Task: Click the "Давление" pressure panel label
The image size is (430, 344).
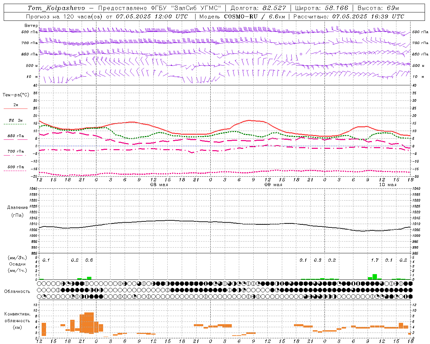Action: tap(17, 208)
